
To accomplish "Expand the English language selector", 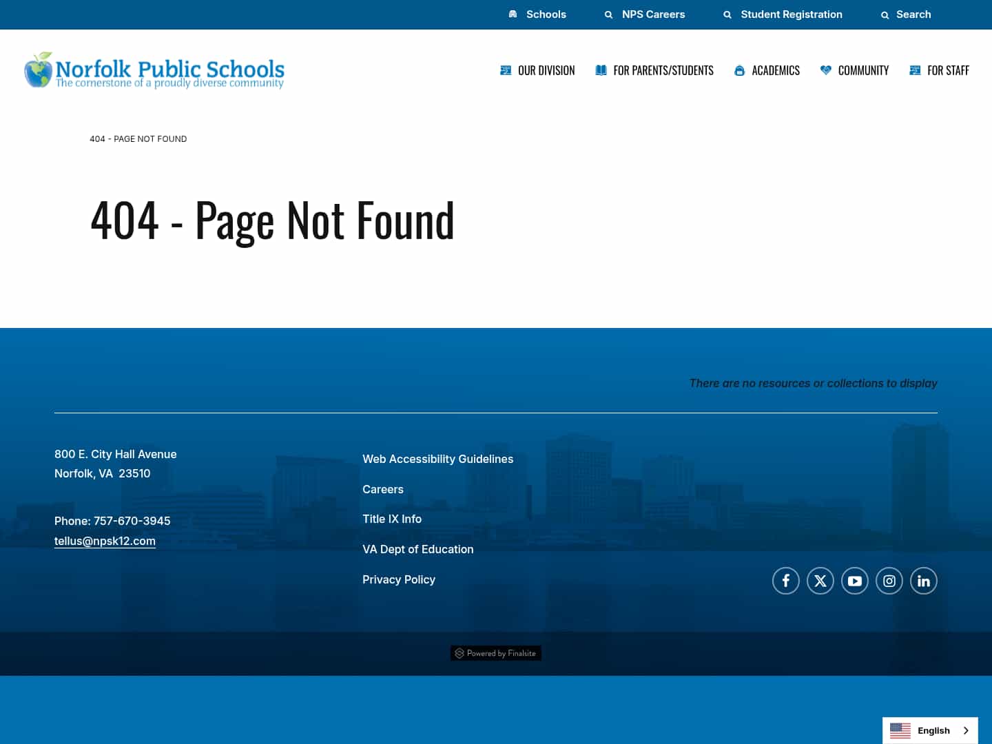I will 930,730.
